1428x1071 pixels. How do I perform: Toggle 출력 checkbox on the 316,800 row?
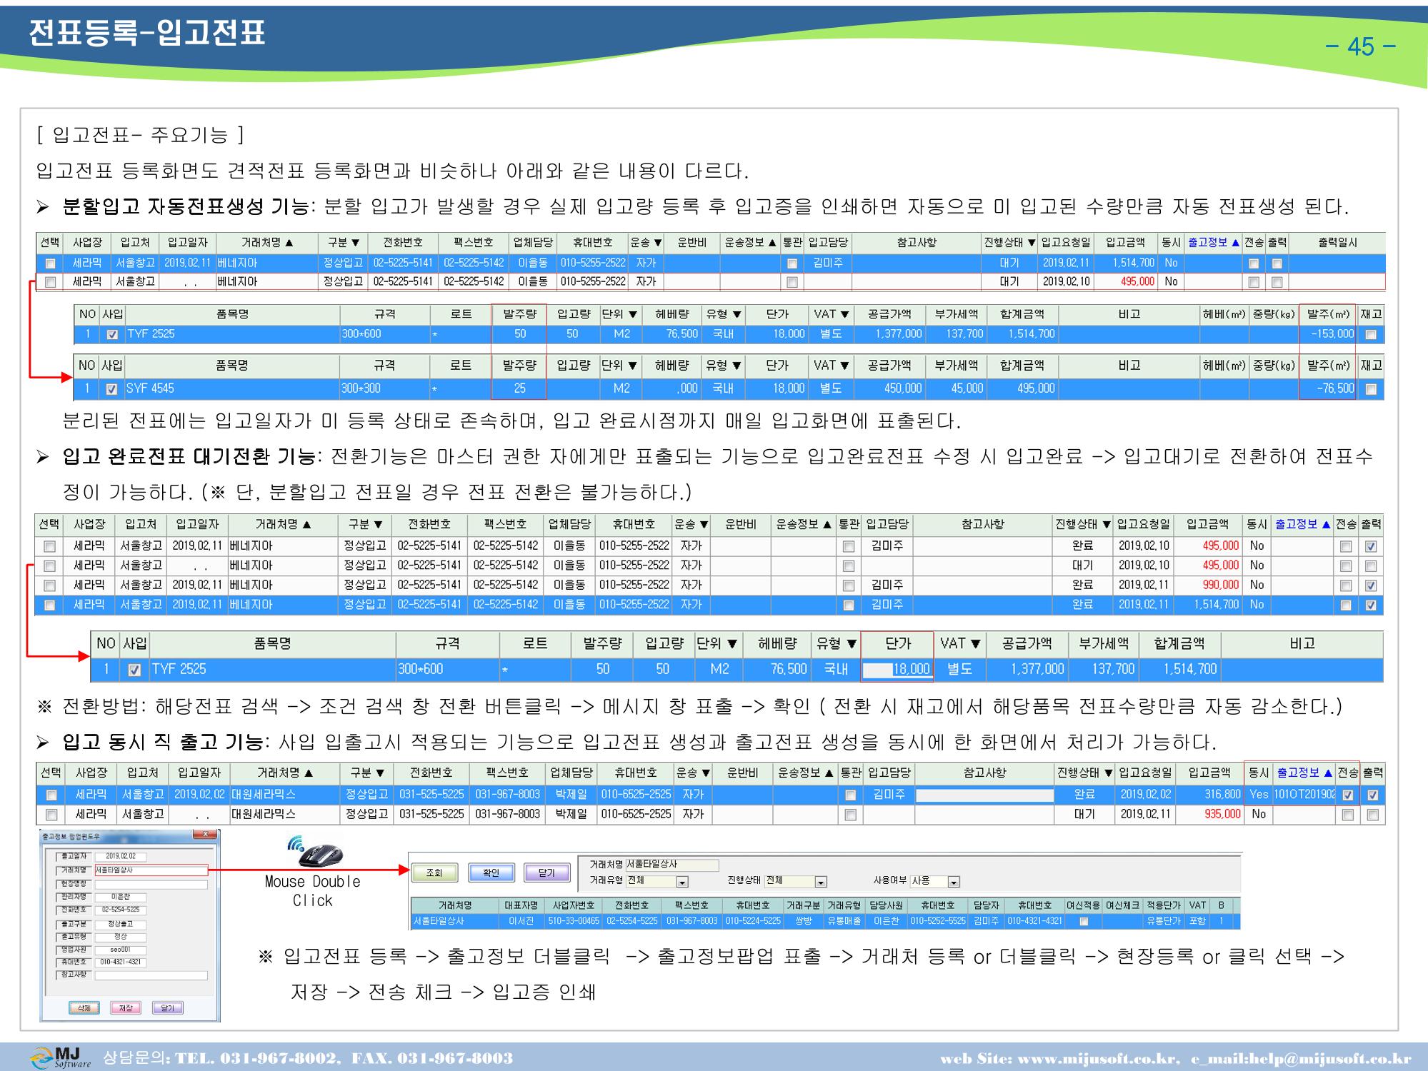(1372, 795)
